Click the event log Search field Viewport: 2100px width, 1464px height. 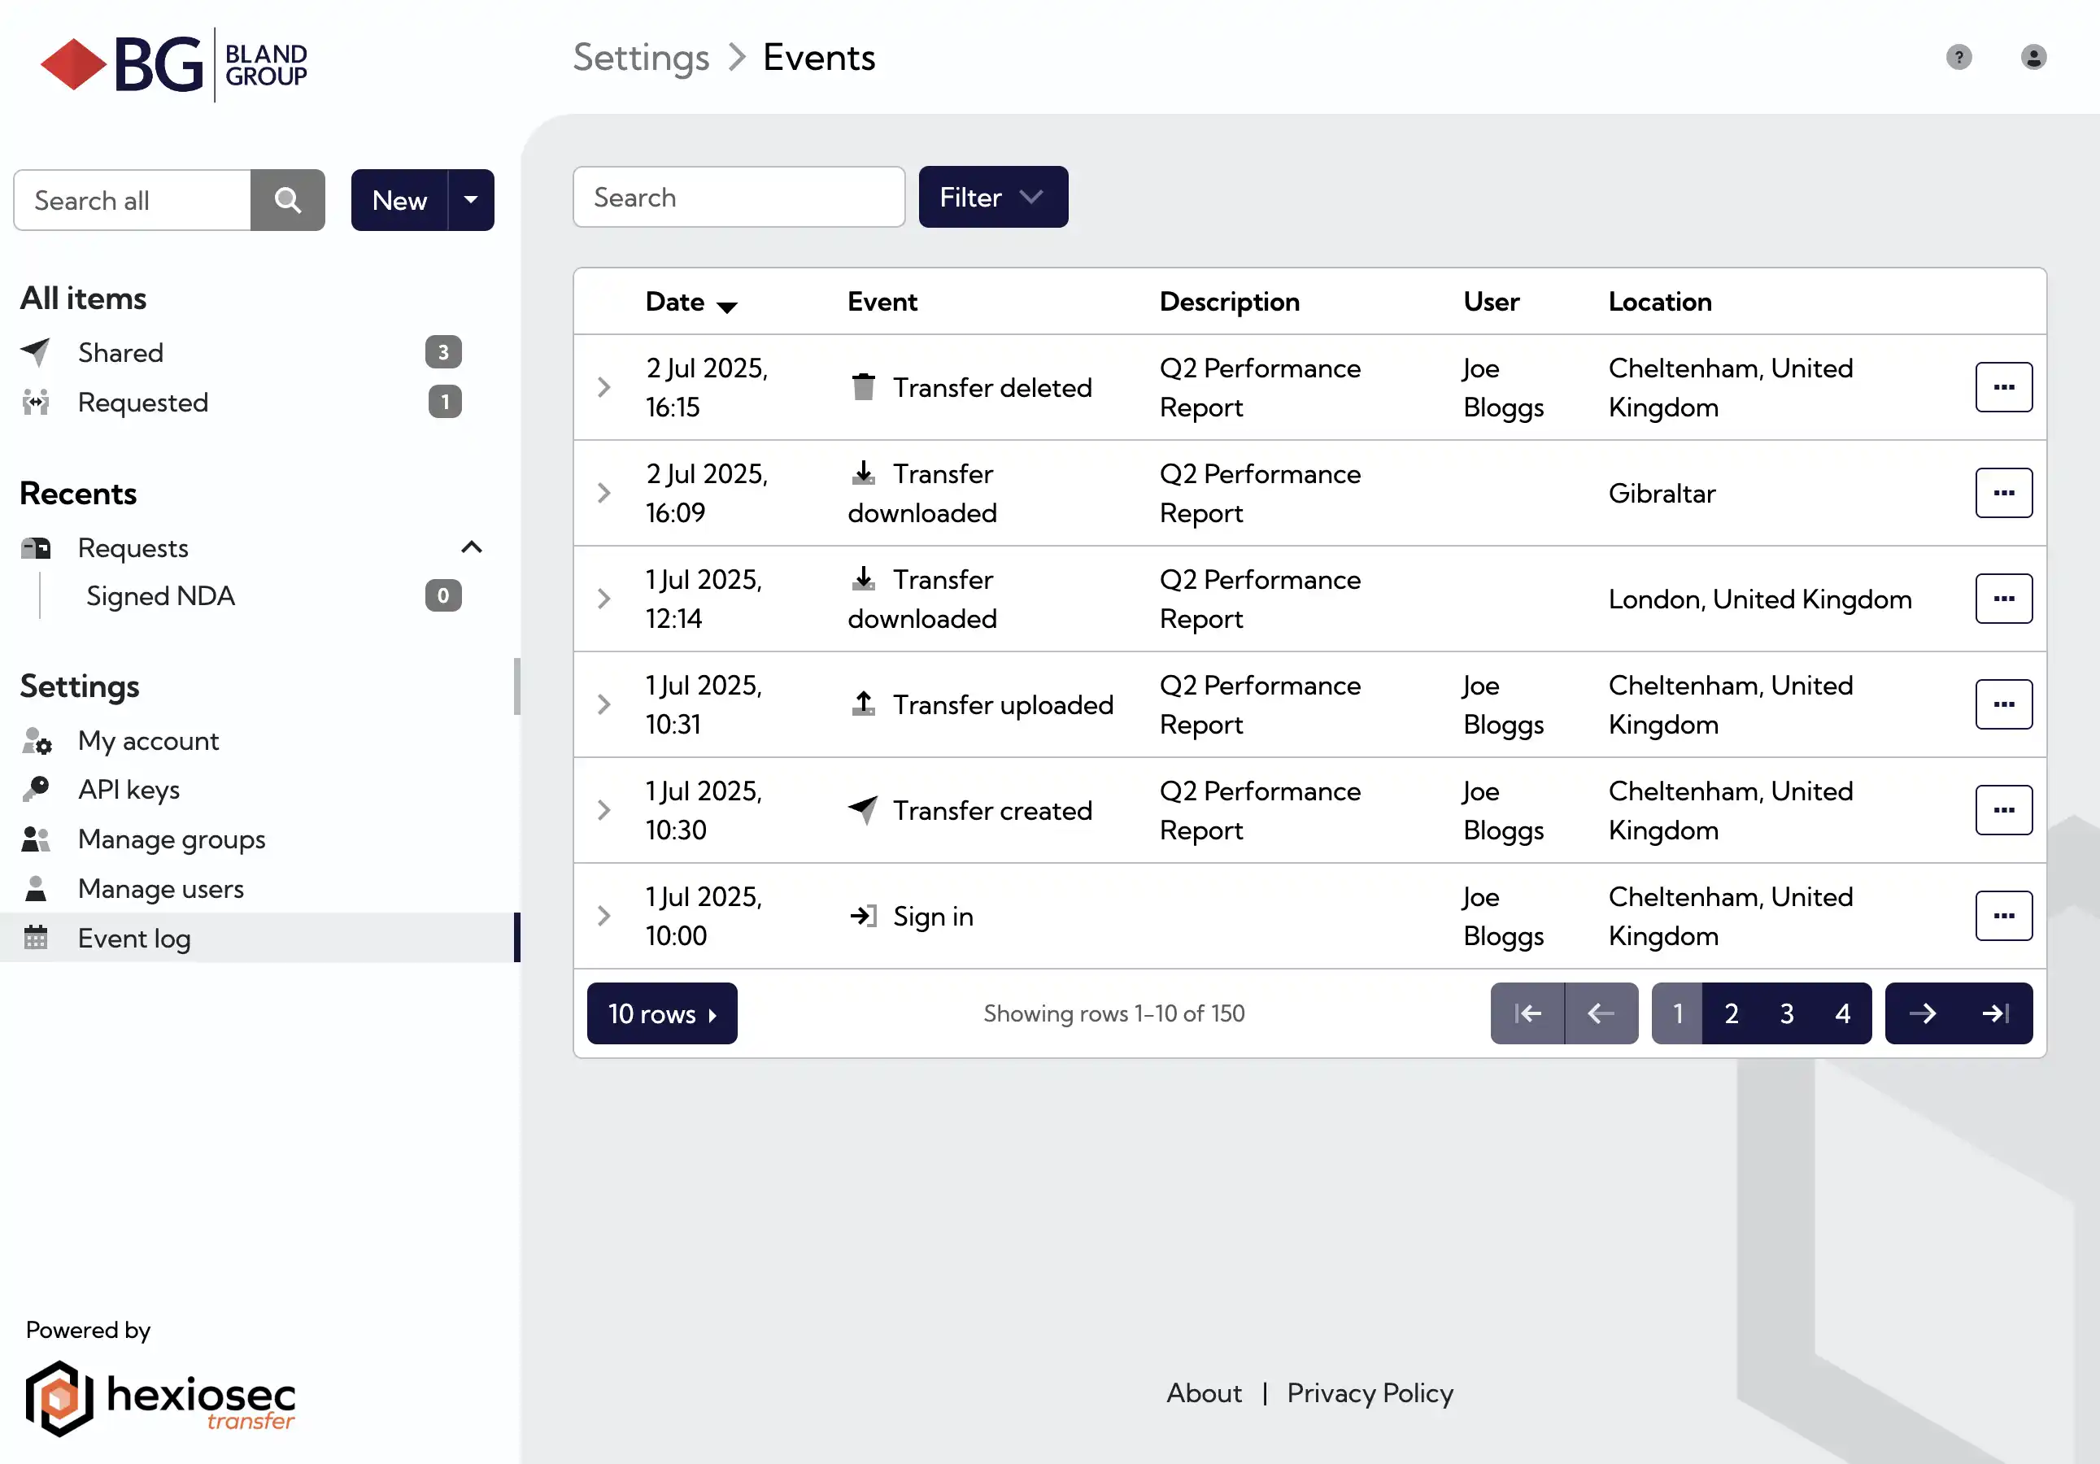pos(738,197)
